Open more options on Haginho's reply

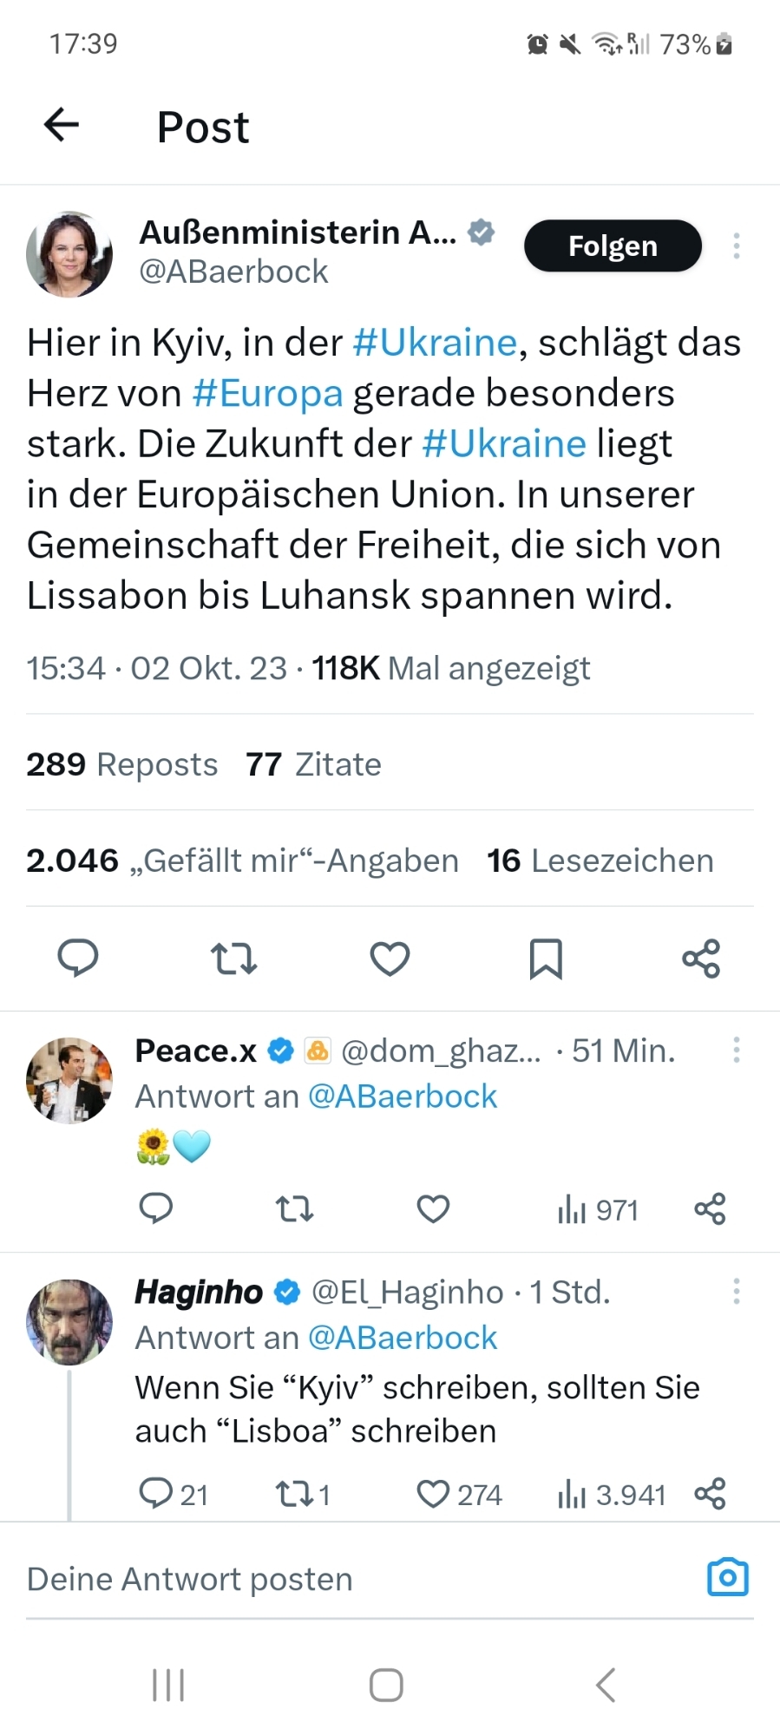736,1292
